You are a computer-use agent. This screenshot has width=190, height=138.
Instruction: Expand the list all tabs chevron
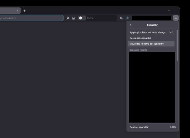(169, 11)
